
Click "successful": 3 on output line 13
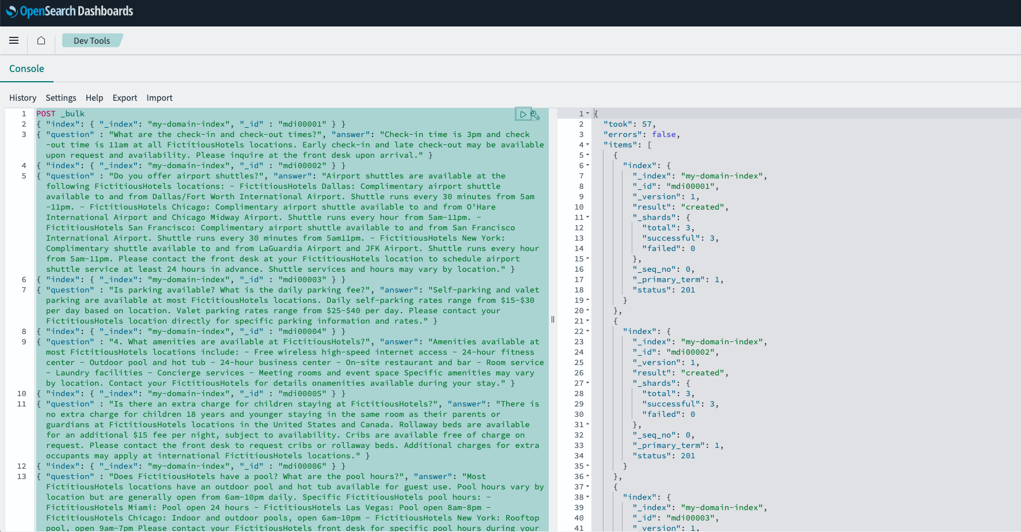[681, 238]
